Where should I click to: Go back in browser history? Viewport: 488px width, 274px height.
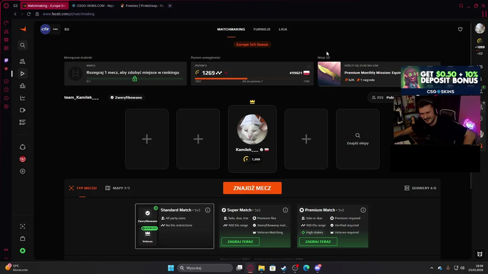click(15, 14)
